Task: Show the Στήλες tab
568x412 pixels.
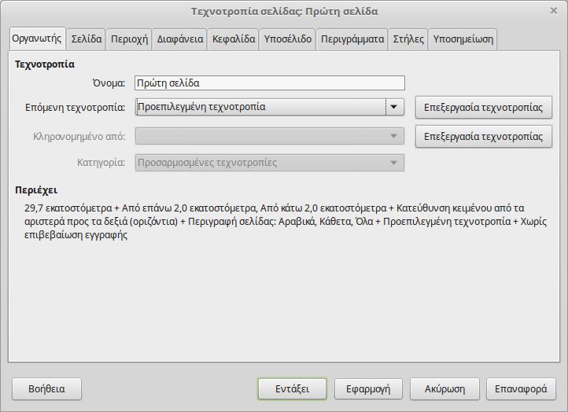Action: click(x=408, y=39)
